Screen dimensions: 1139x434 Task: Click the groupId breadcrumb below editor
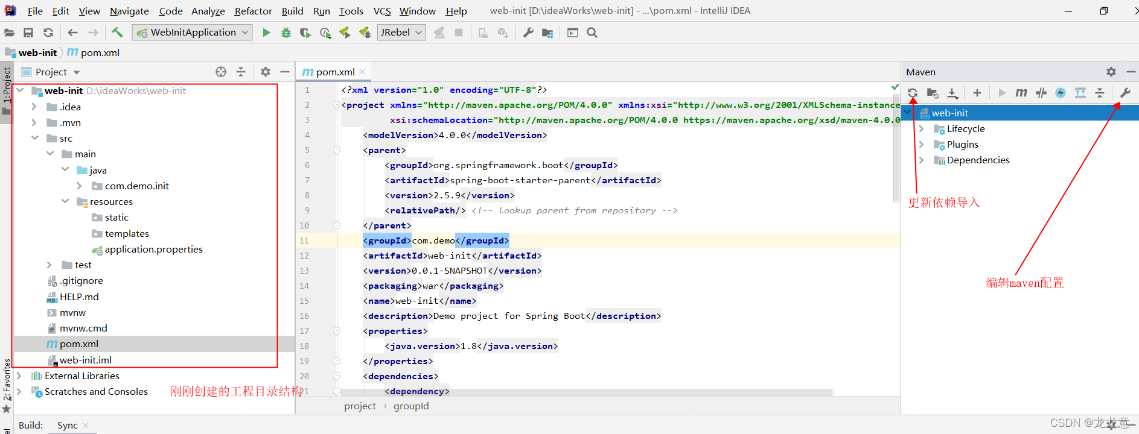click(x=411, y=406)
